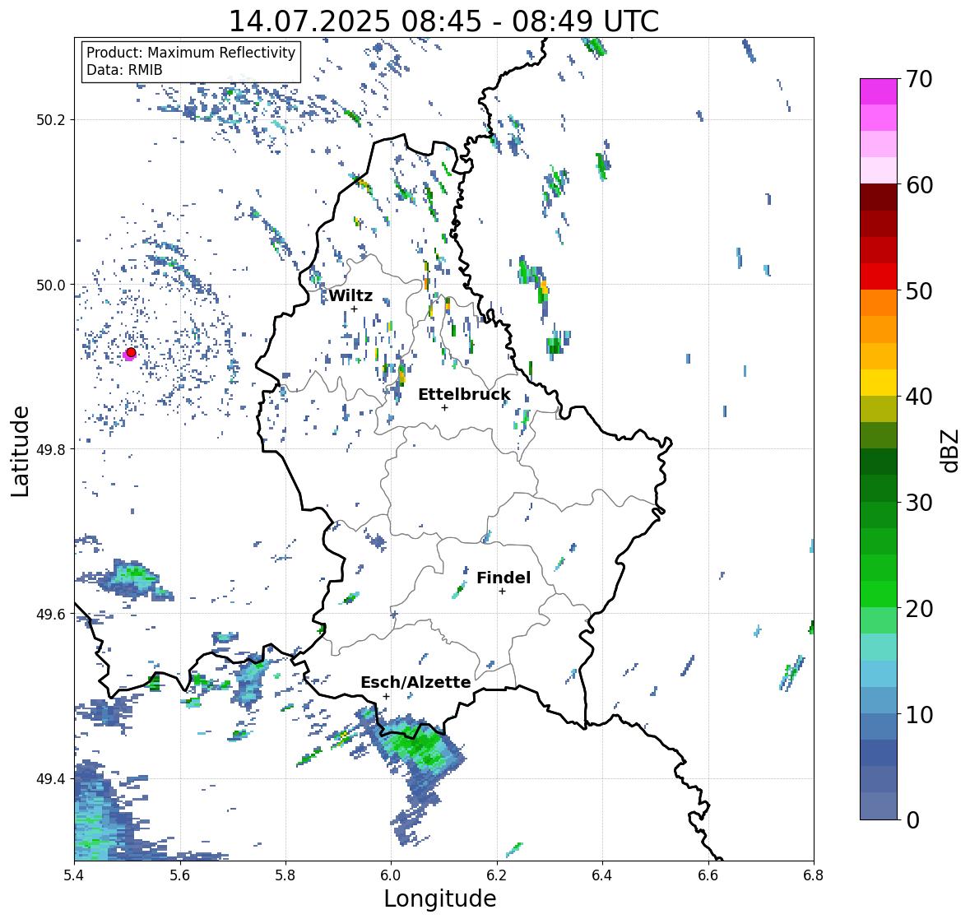The image size is (970, 919).
Task: Click the 6.2 longitude tick label
Action: (497, 875)
